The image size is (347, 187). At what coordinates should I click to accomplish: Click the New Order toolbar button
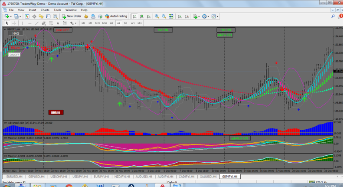(x=72, y=16)
